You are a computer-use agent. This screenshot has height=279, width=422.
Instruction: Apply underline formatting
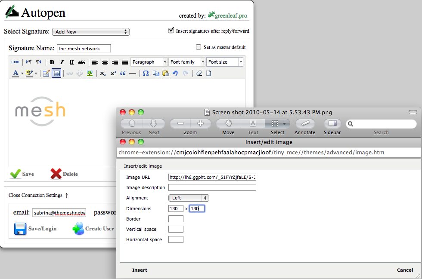click(x=71, y=62)
